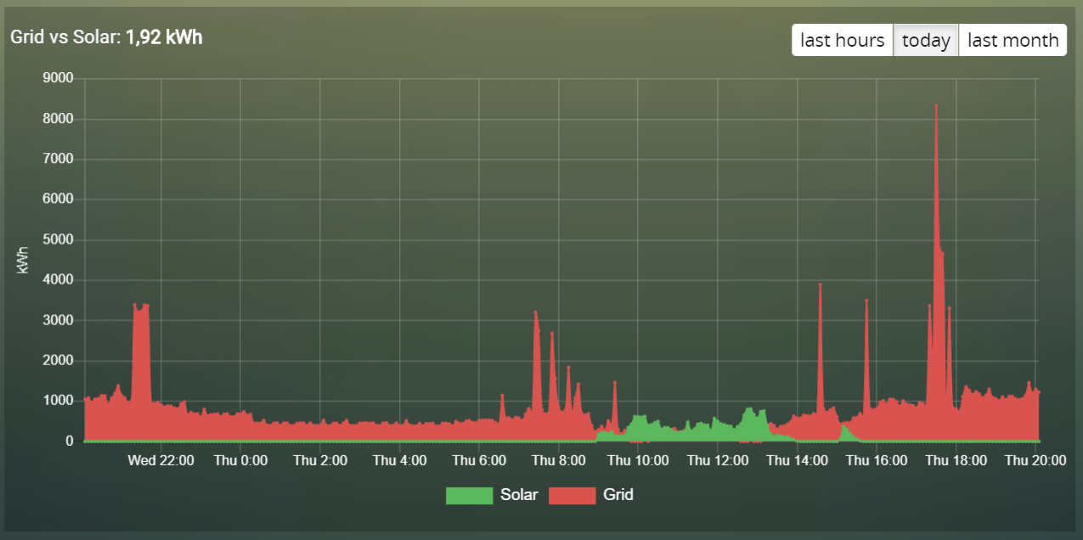
Task: Click the Thu 0:00 axis label
Action: click(240, 460)
